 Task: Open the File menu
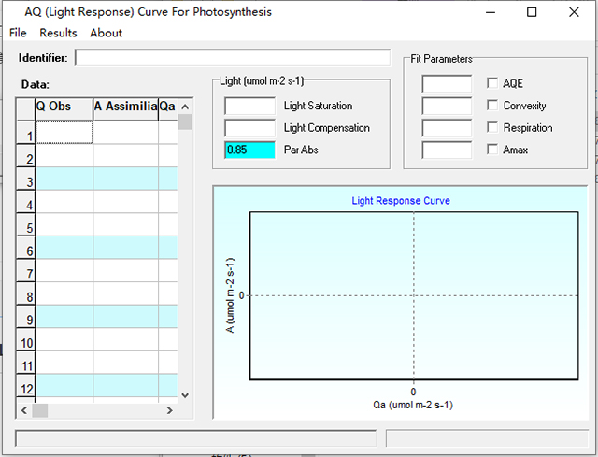(18, 33)
